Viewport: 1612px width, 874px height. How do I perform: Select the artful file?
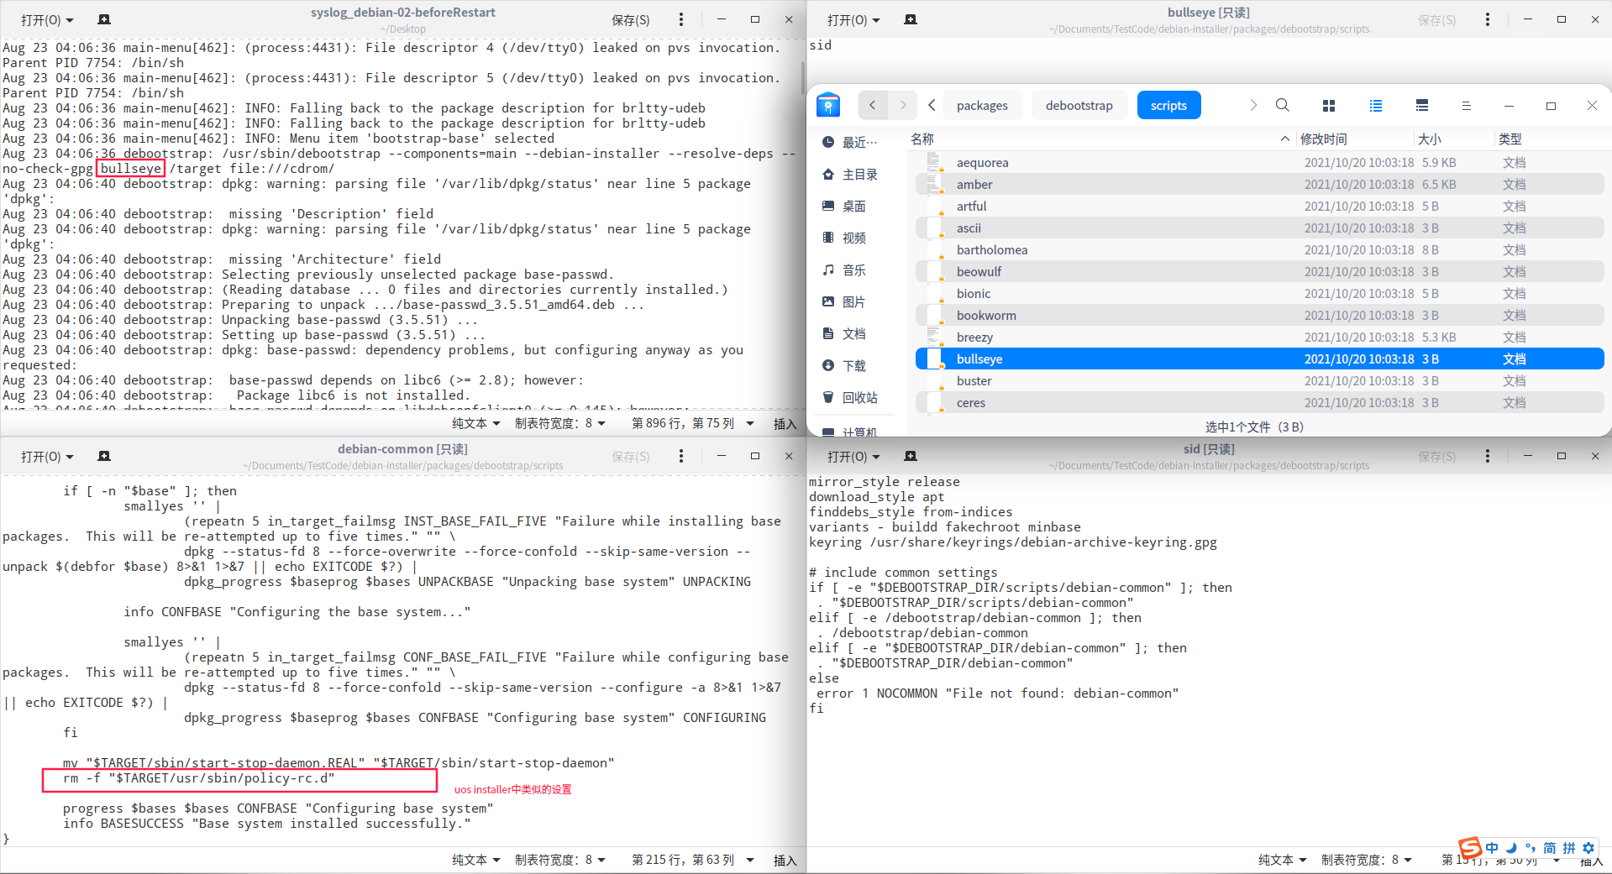coord(1260,206)
